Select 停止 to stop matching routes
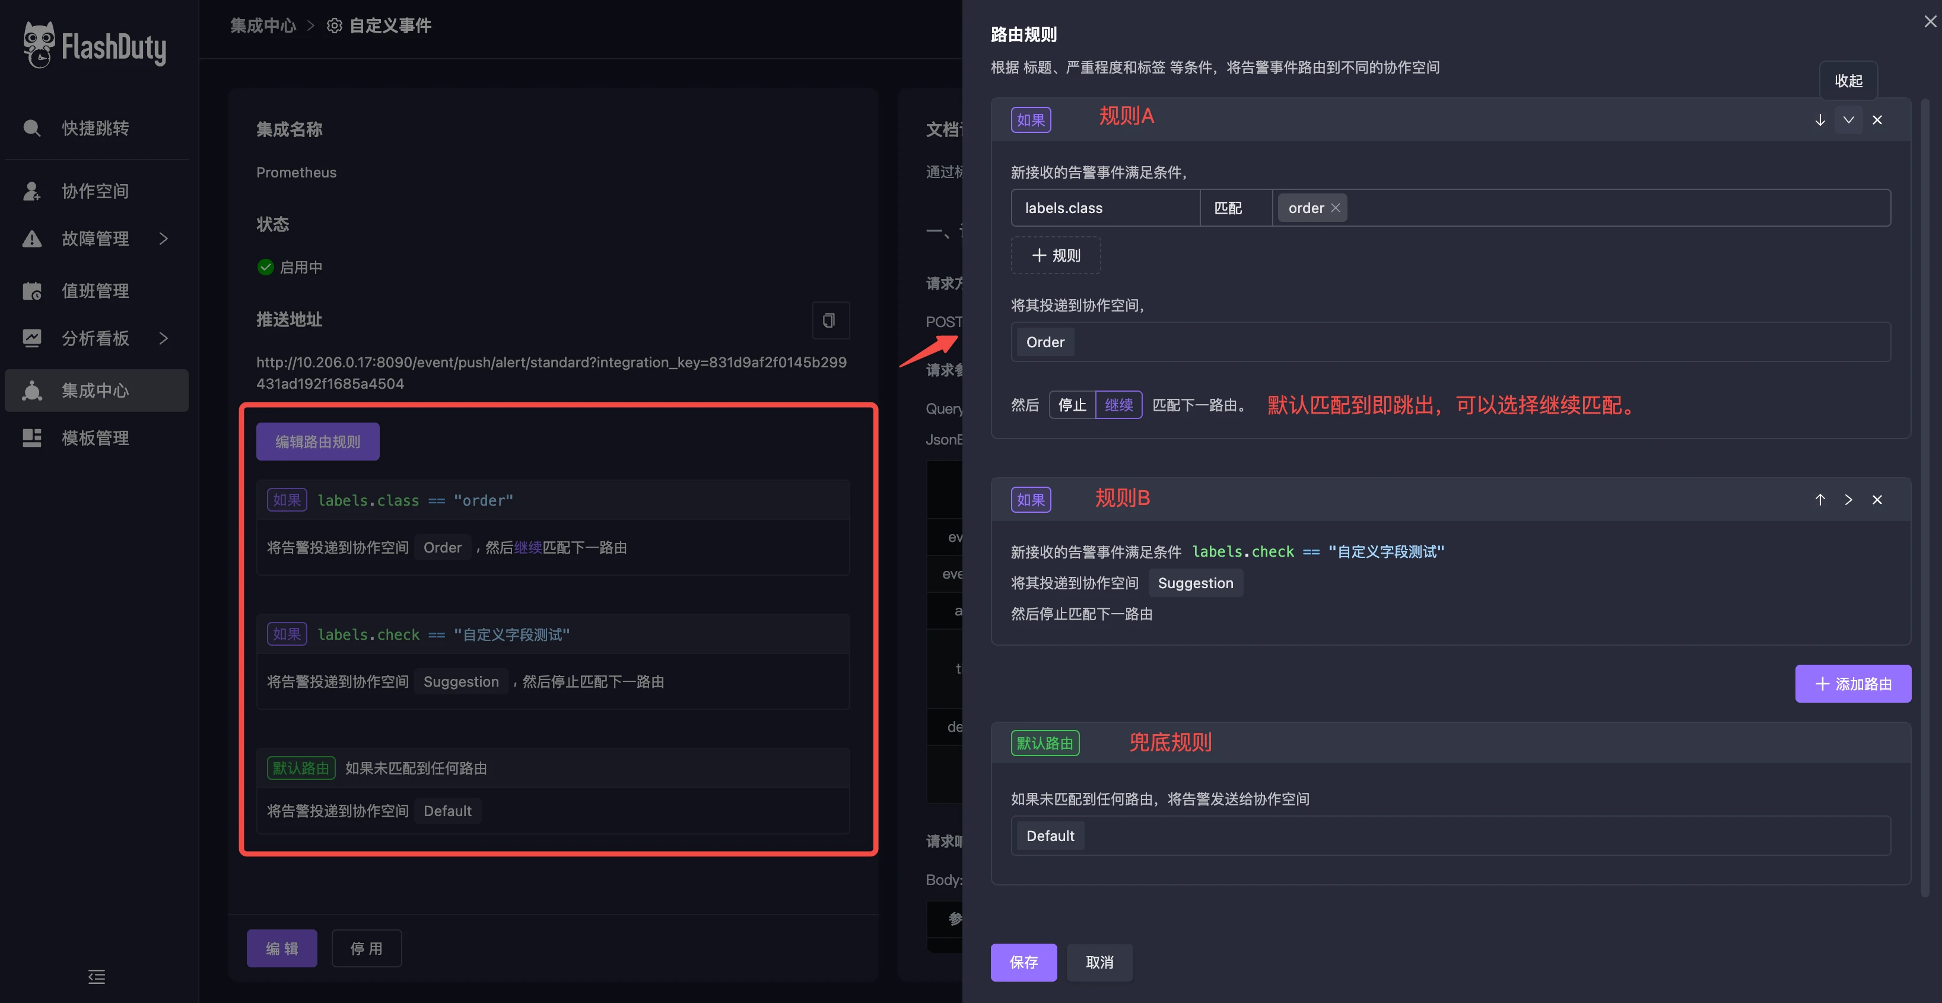The image size is (1942, 1003). tap(1071, 404)
